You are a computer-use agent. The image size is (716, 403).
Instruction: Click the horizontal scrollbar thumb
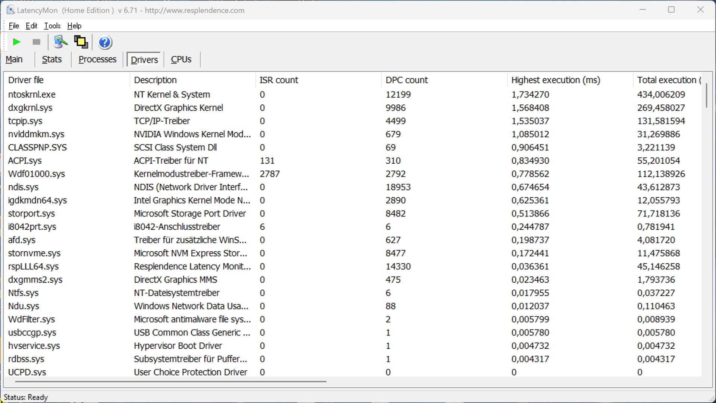(x=170, y=381)
